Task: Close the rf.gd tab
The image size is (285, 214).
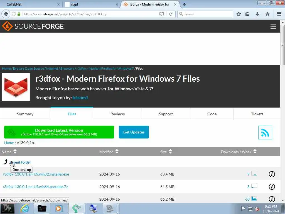Action: pos(117,4)
